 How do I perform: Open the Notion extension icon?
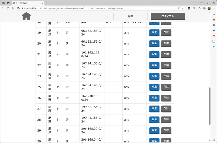pos(189,8)
